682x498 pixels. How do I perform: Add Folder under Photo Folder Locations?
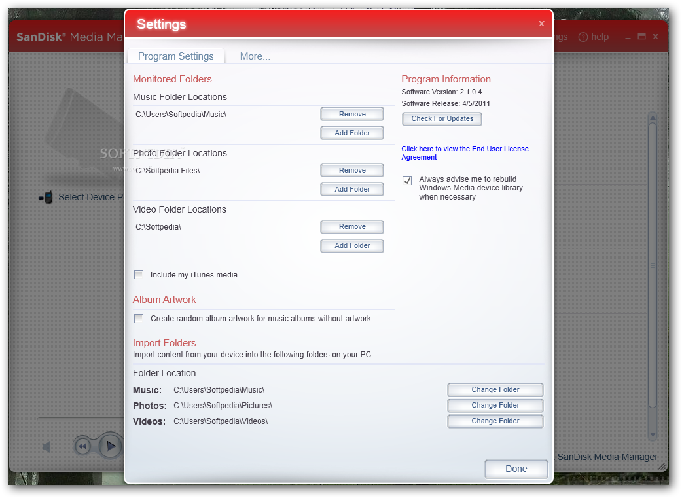(352, 189)
